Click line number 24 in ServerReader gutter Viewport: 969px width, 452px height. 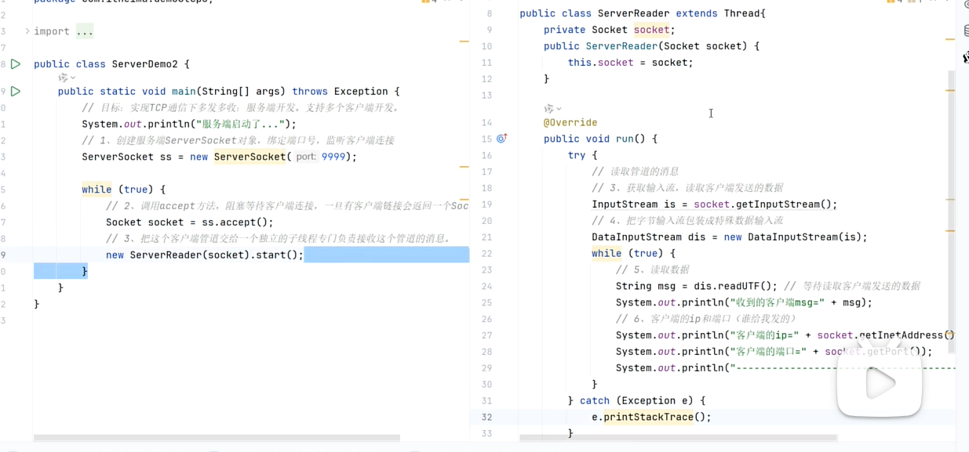tap(486, 286)
